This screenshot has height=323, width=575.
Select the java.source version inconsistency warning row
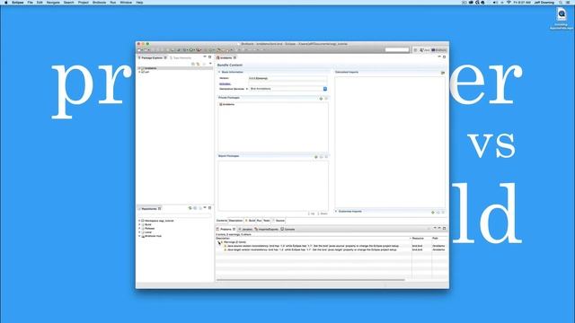click(332, 246)
